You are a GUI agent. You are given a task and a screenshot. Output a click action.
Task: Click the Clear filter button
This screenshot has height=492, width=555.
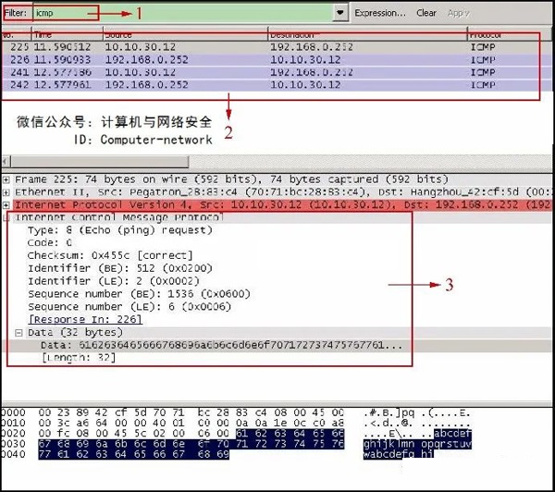426,13
